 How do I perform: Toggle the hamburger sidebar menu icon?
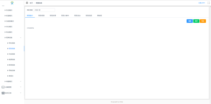[x=27, y=3]
